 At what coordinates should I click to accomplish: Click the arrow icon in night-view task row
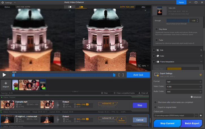(x=58, y=120)
